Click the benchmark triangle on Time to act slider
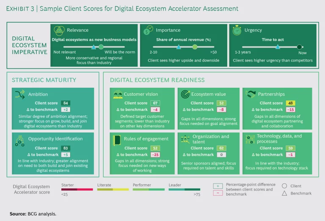325x221 pixels. tap(277, 47)
